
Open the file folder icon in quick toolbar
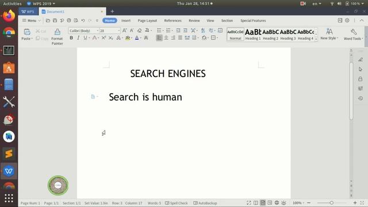[x=48, y=21]
